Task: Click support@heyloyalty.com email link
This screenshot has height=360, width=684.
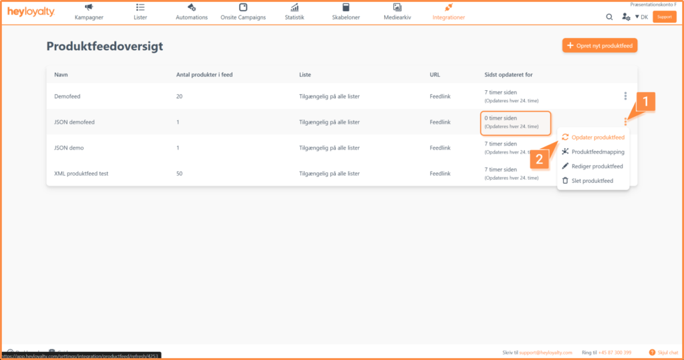Action: click(545, 352)
